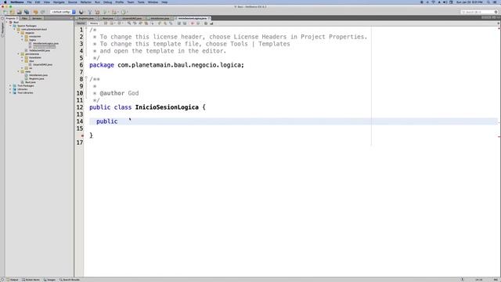
Task: Collapse the vista package folder
Action: pos(19,71)
